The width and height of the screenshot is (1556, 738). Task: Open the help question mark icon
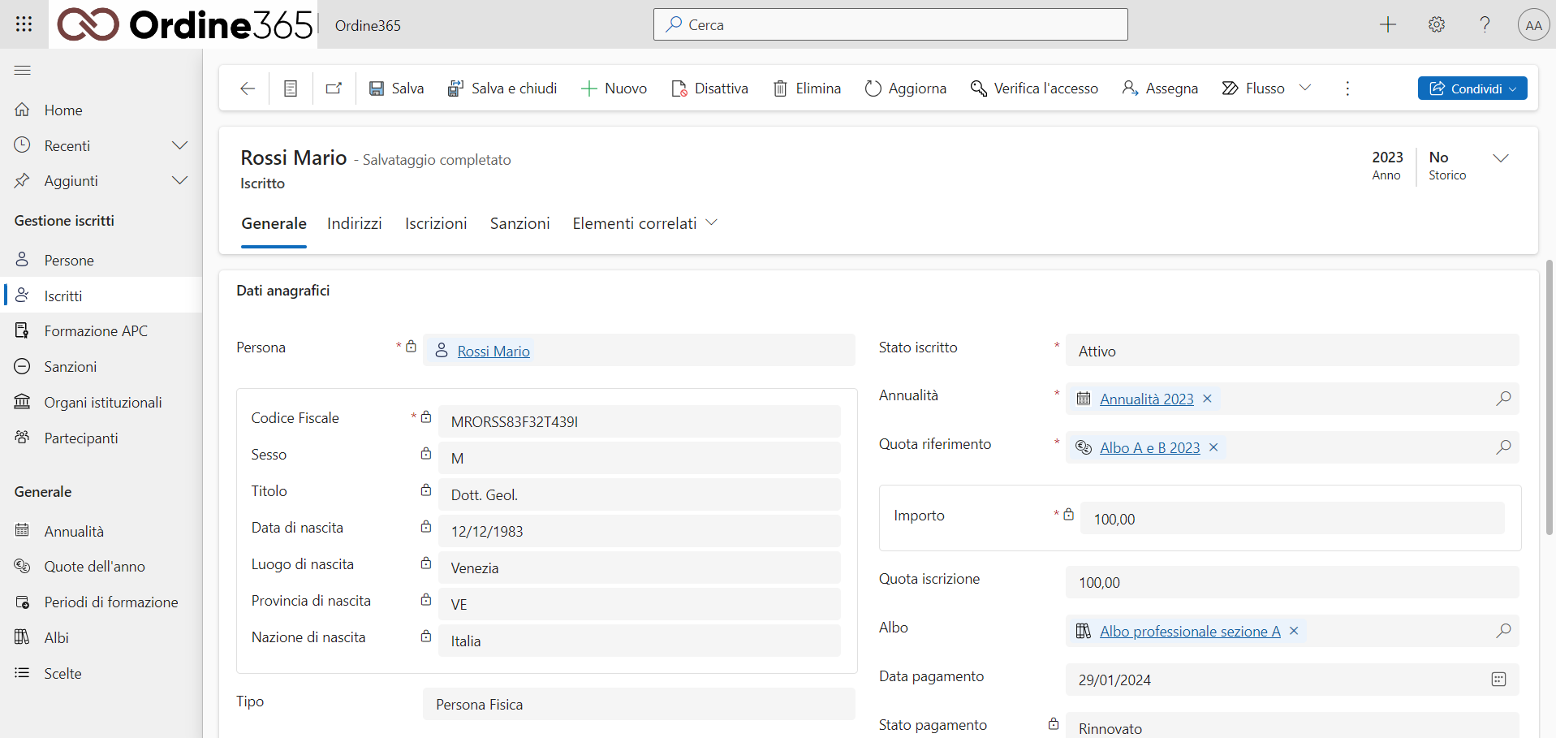tap(1485, 24)
